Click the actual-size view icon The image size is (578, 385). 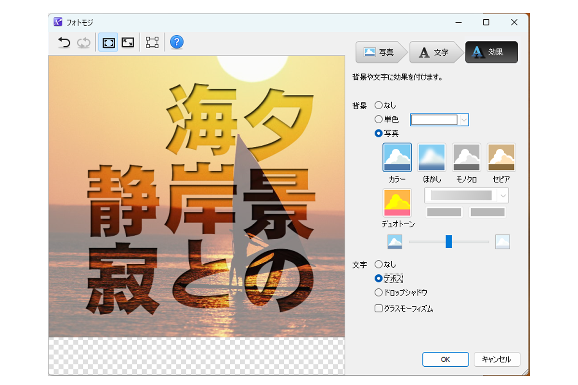point(128,43)
